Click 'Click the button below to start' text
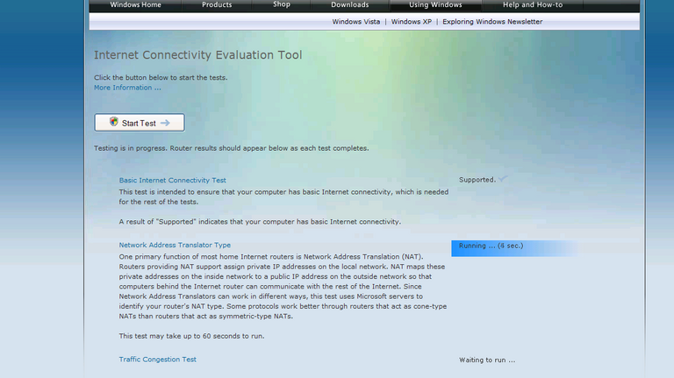Screen dimensions: 674x378 [x=161, y=78]
